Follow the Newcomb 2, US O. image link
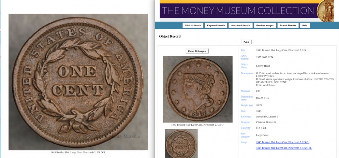Image resolution: width=339 pixels, height=158 pixels. tap(282, 142)
